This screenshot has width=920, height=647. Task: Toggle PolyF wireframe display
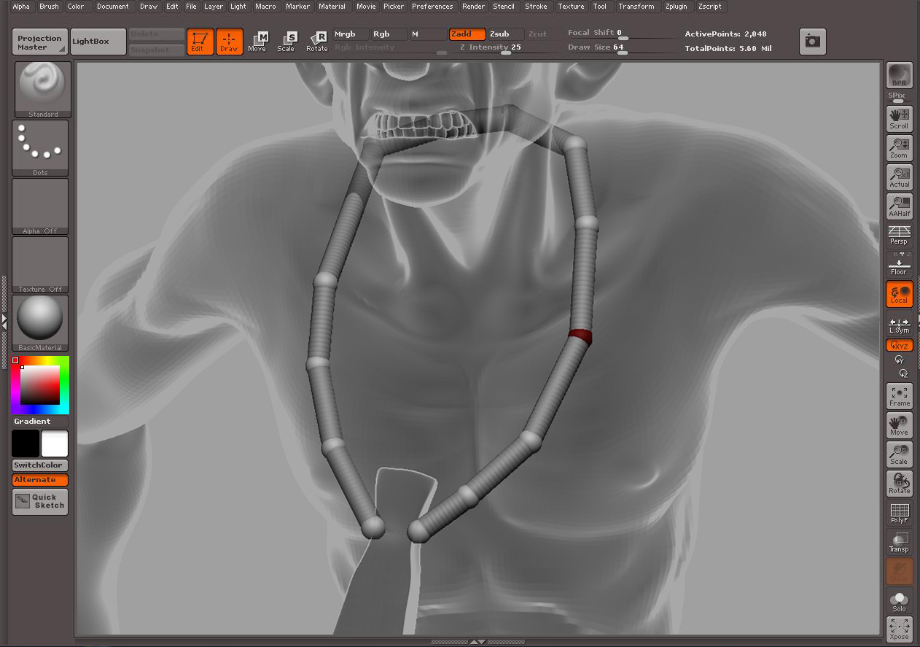click(x=899, y=513)
